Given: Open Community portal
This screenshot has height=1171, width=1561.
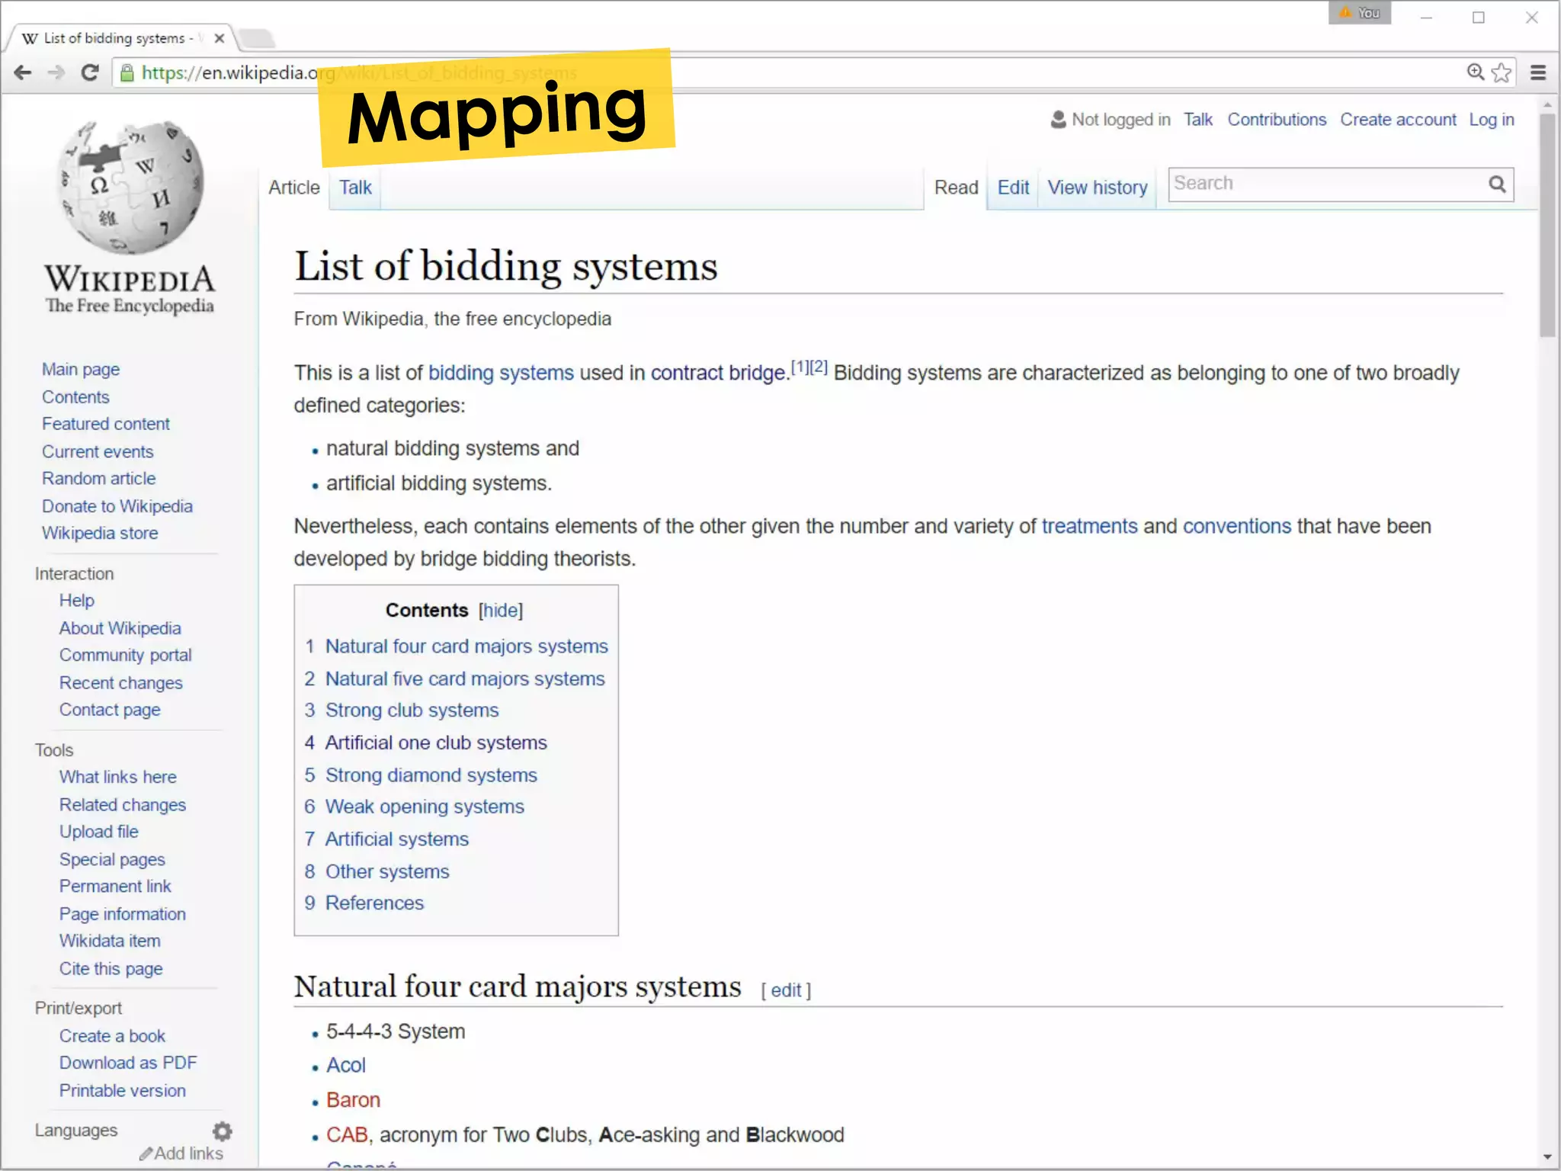Looking at the screenshot, I should coord(126,656).
